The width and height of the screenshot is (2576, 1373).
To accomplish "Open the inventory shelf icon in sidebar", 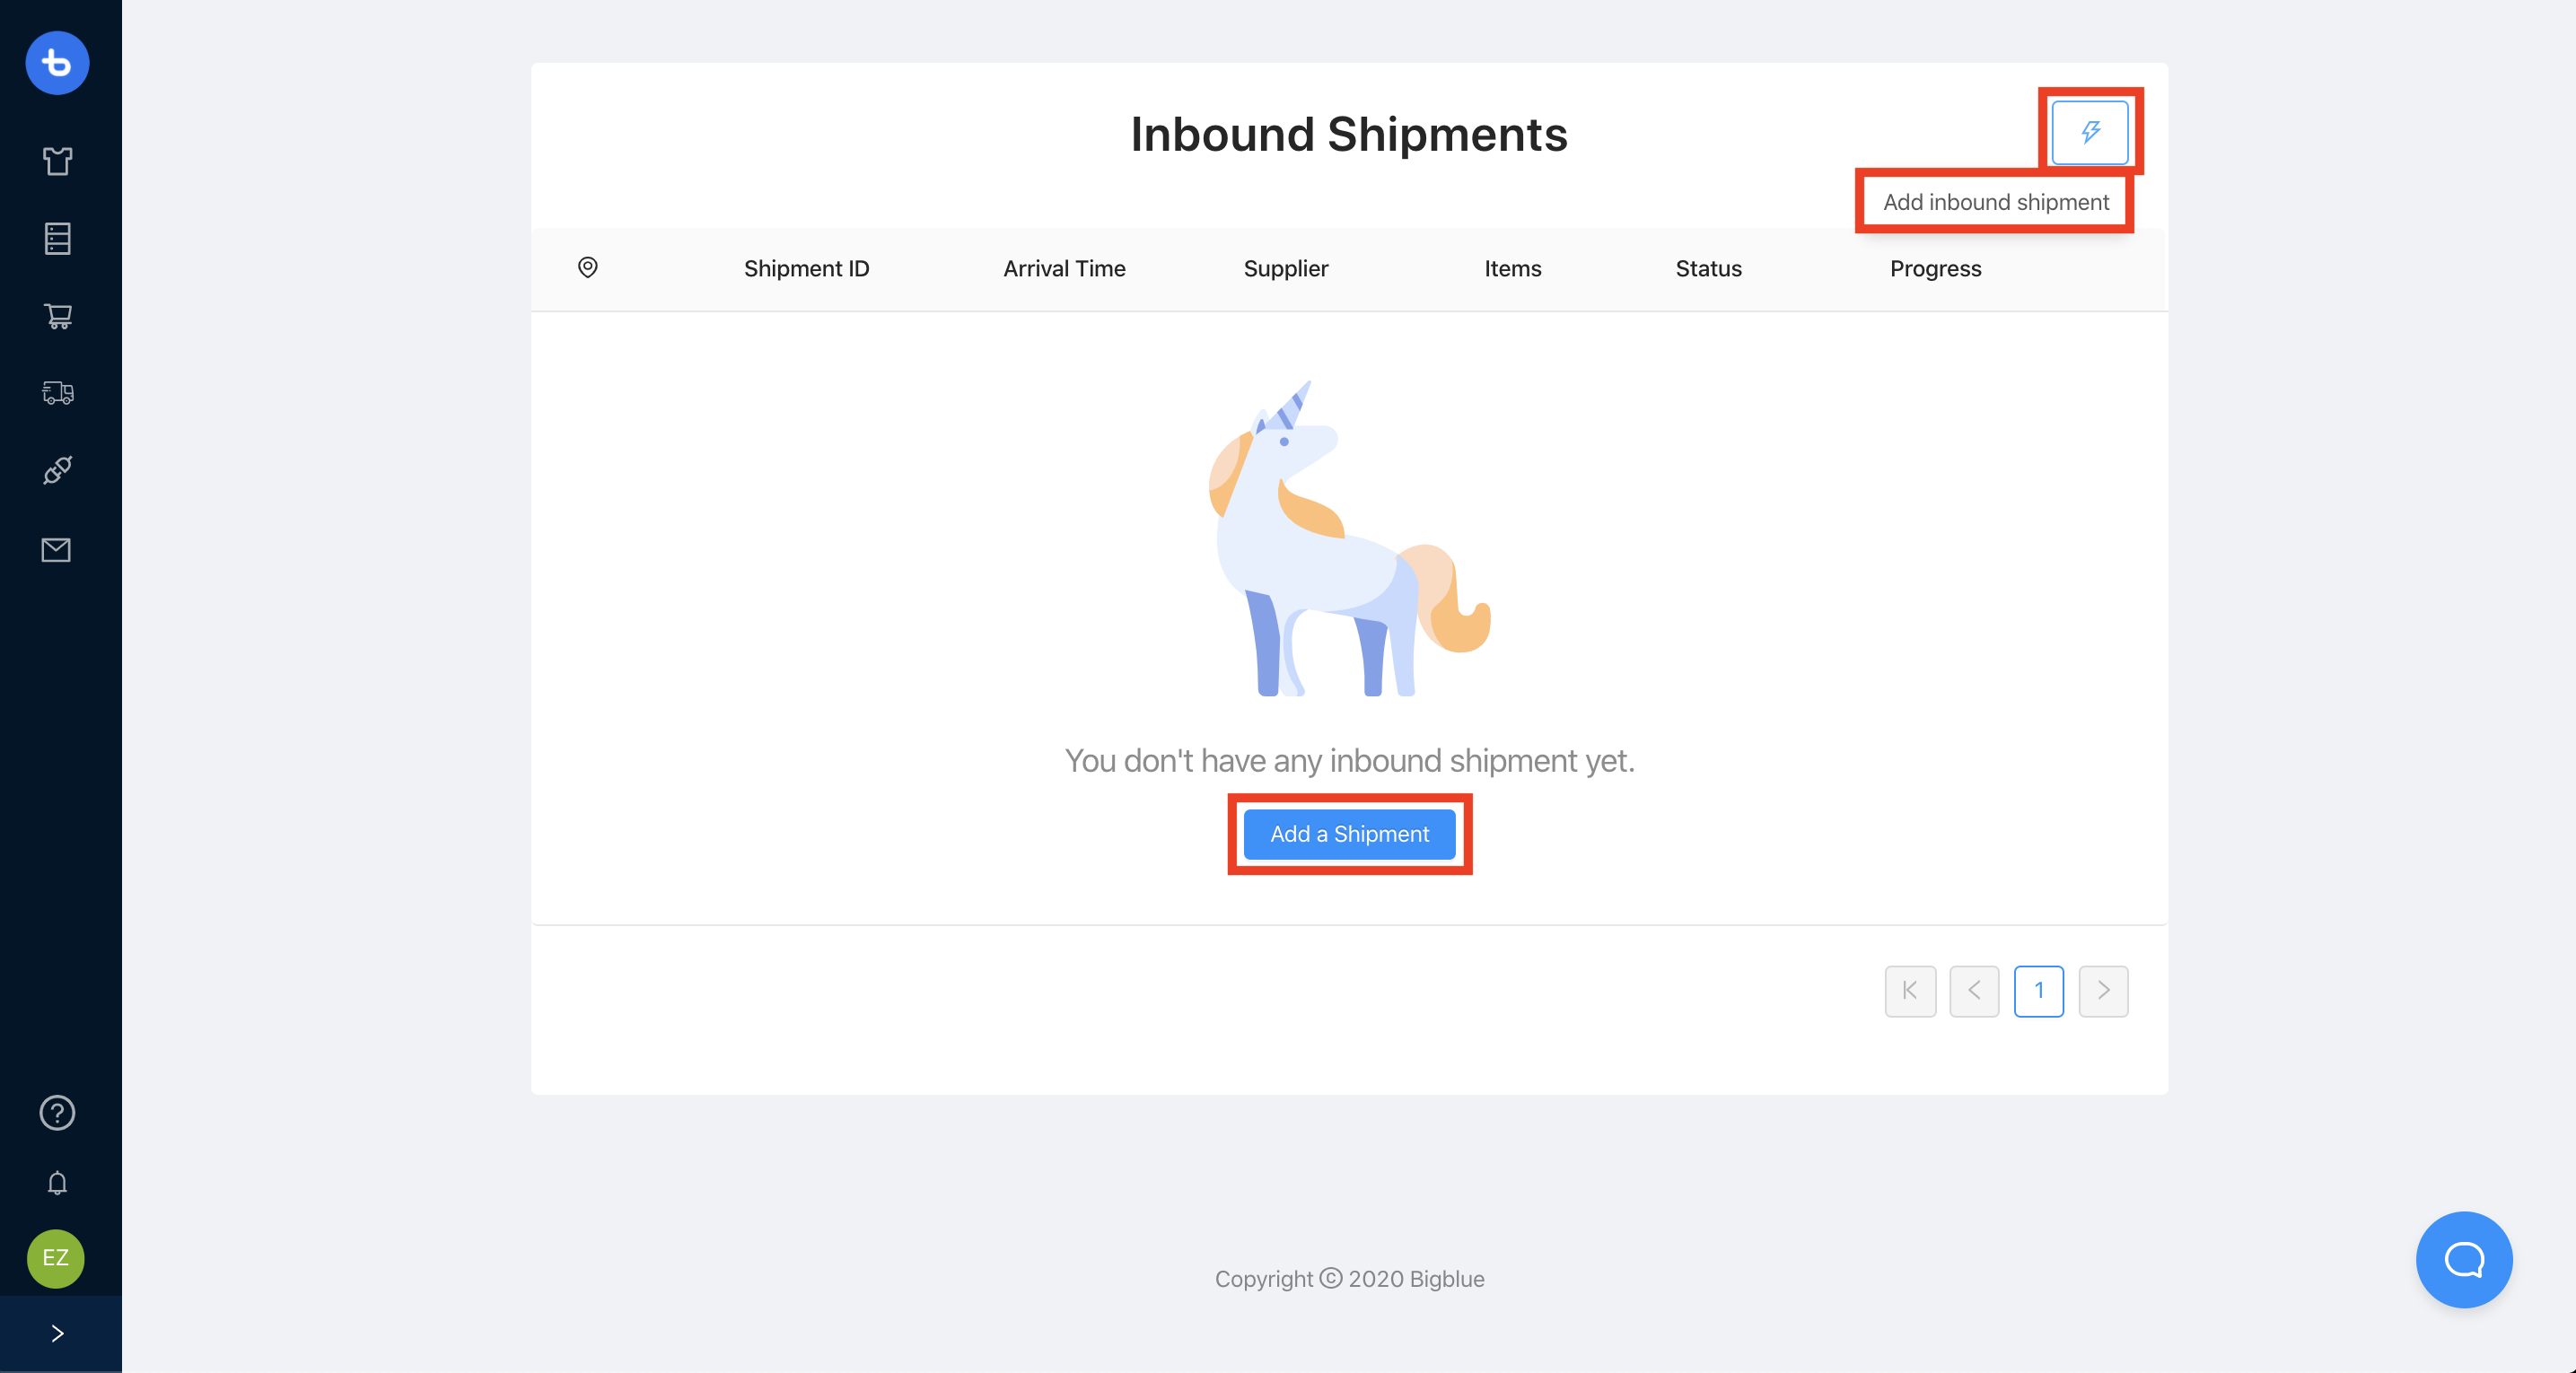I will pyautogui.click(x=57, y=238).
